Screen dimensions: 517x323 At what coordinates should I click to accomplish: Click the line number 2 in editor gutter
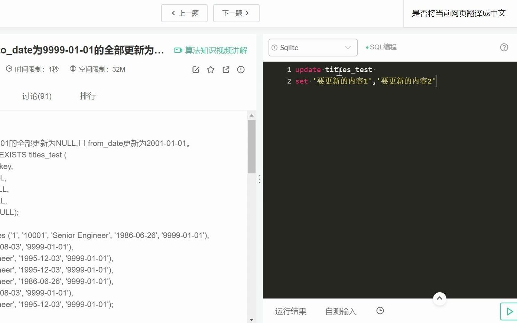(x=289, y=81)
